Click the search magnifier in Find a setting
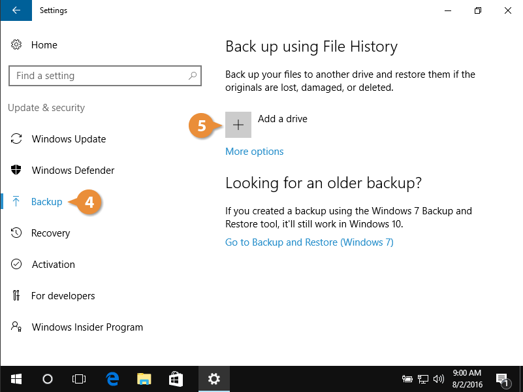Viewport: 523px width, 392px height. click(193, 76)
